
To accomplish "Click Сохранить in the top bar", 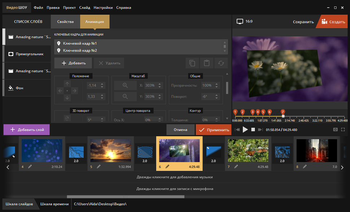I will (303, 22).
